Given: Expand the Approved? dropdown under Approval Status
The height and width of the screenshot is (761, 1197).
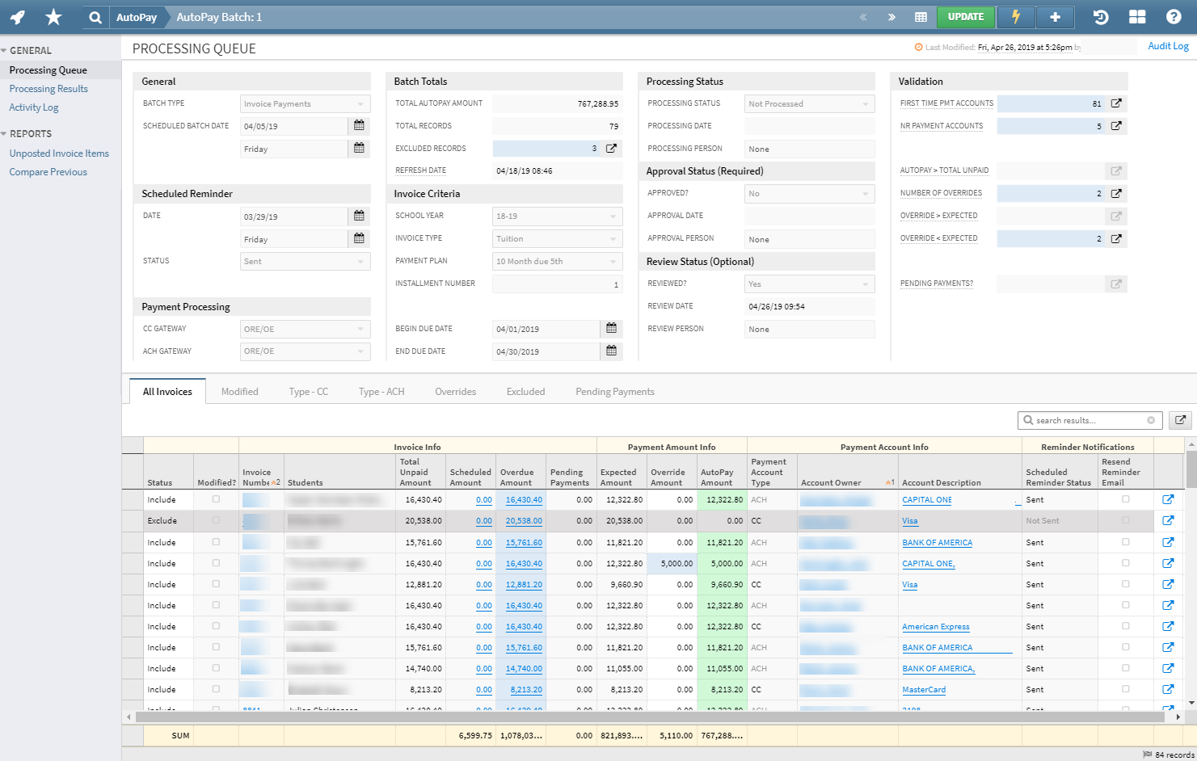Looking at the screenshot, I should [x=808, y=193].
